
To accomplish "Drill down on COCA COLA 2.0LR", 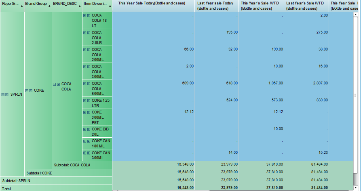I will coord(89,33).
